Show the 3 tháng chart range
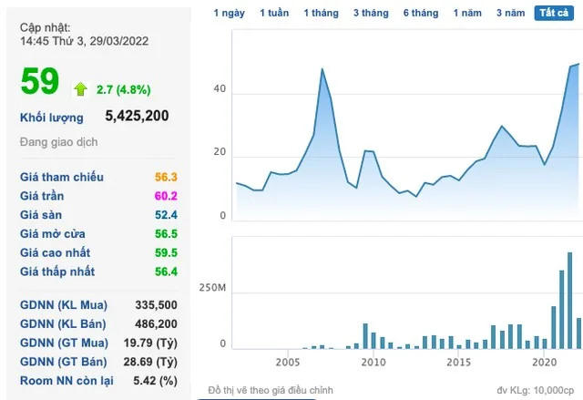Viewport: 583px width, 400px height. pos(369,14)
